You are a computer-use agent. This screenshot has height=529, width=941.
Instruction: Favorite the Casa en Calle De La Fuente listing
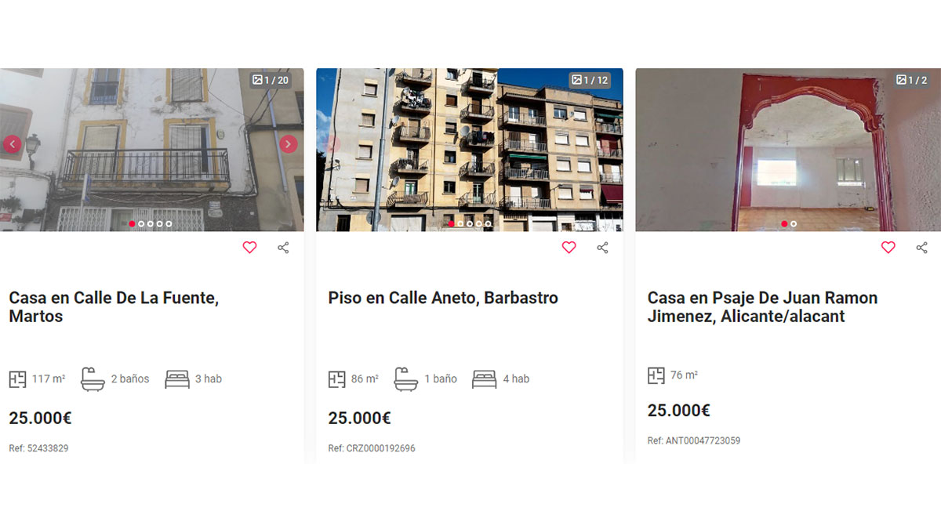pyautogui.click(x=249, y=247)
